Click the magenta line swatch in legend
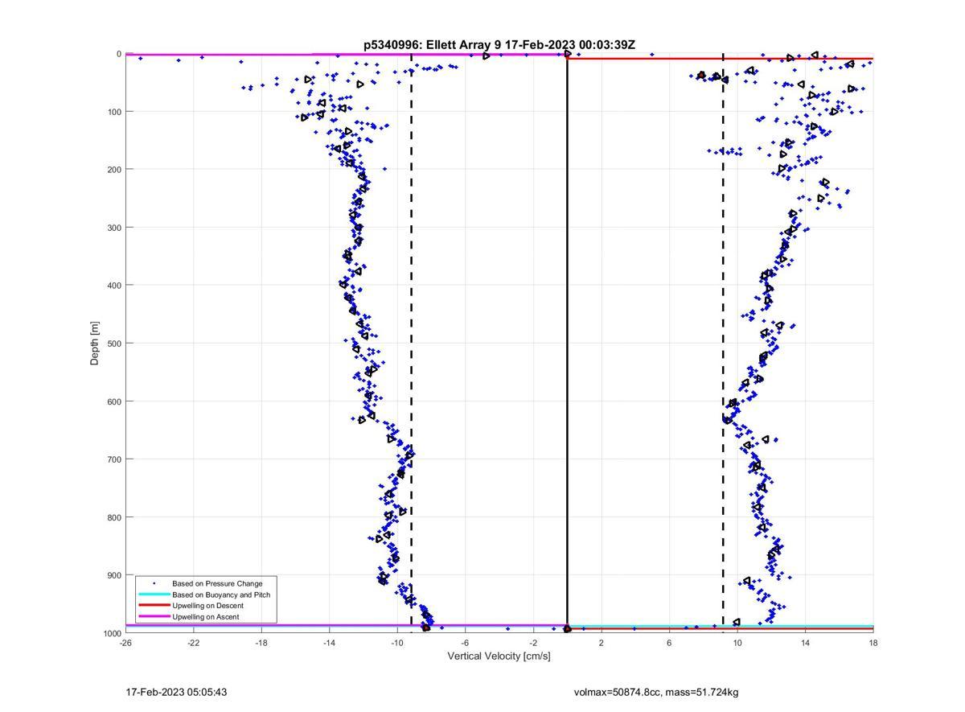Viewport: 965px width, 712px height. click(x=154, y=617)
